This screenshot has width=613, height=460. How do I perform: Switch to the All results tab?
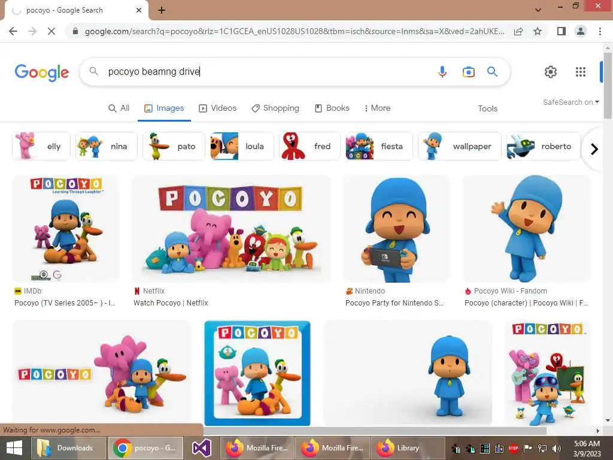click(x=119, y=108)
